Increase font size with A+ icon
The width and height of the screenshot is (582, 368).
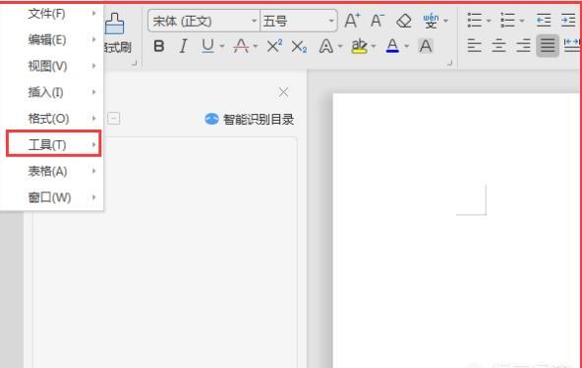[x=352, y=21]
